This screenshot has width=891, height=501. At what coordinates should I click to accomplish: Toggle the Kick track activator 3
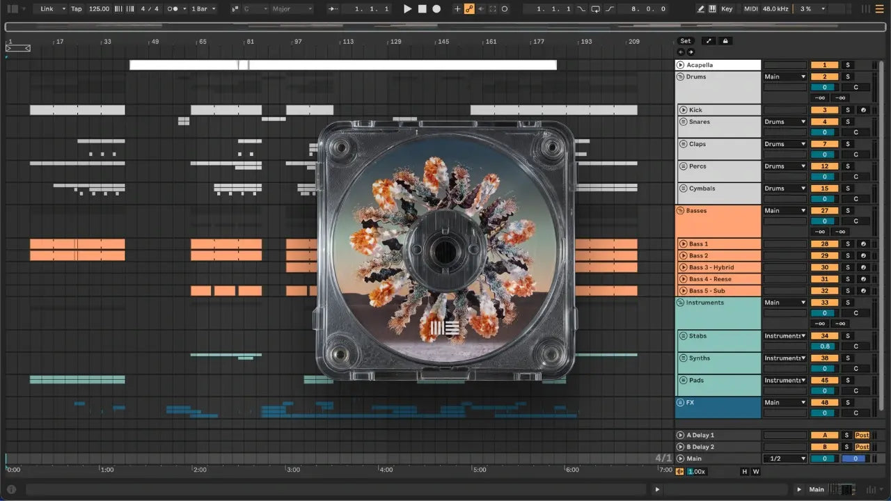pos(825,110)
